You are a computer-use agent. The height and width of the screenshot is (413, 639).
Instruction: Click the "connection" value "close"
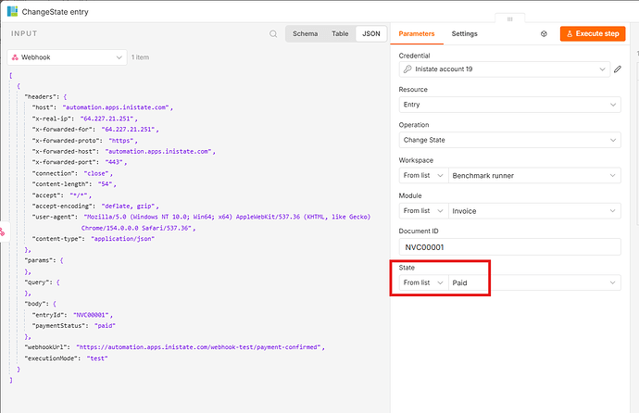(96, 173)
